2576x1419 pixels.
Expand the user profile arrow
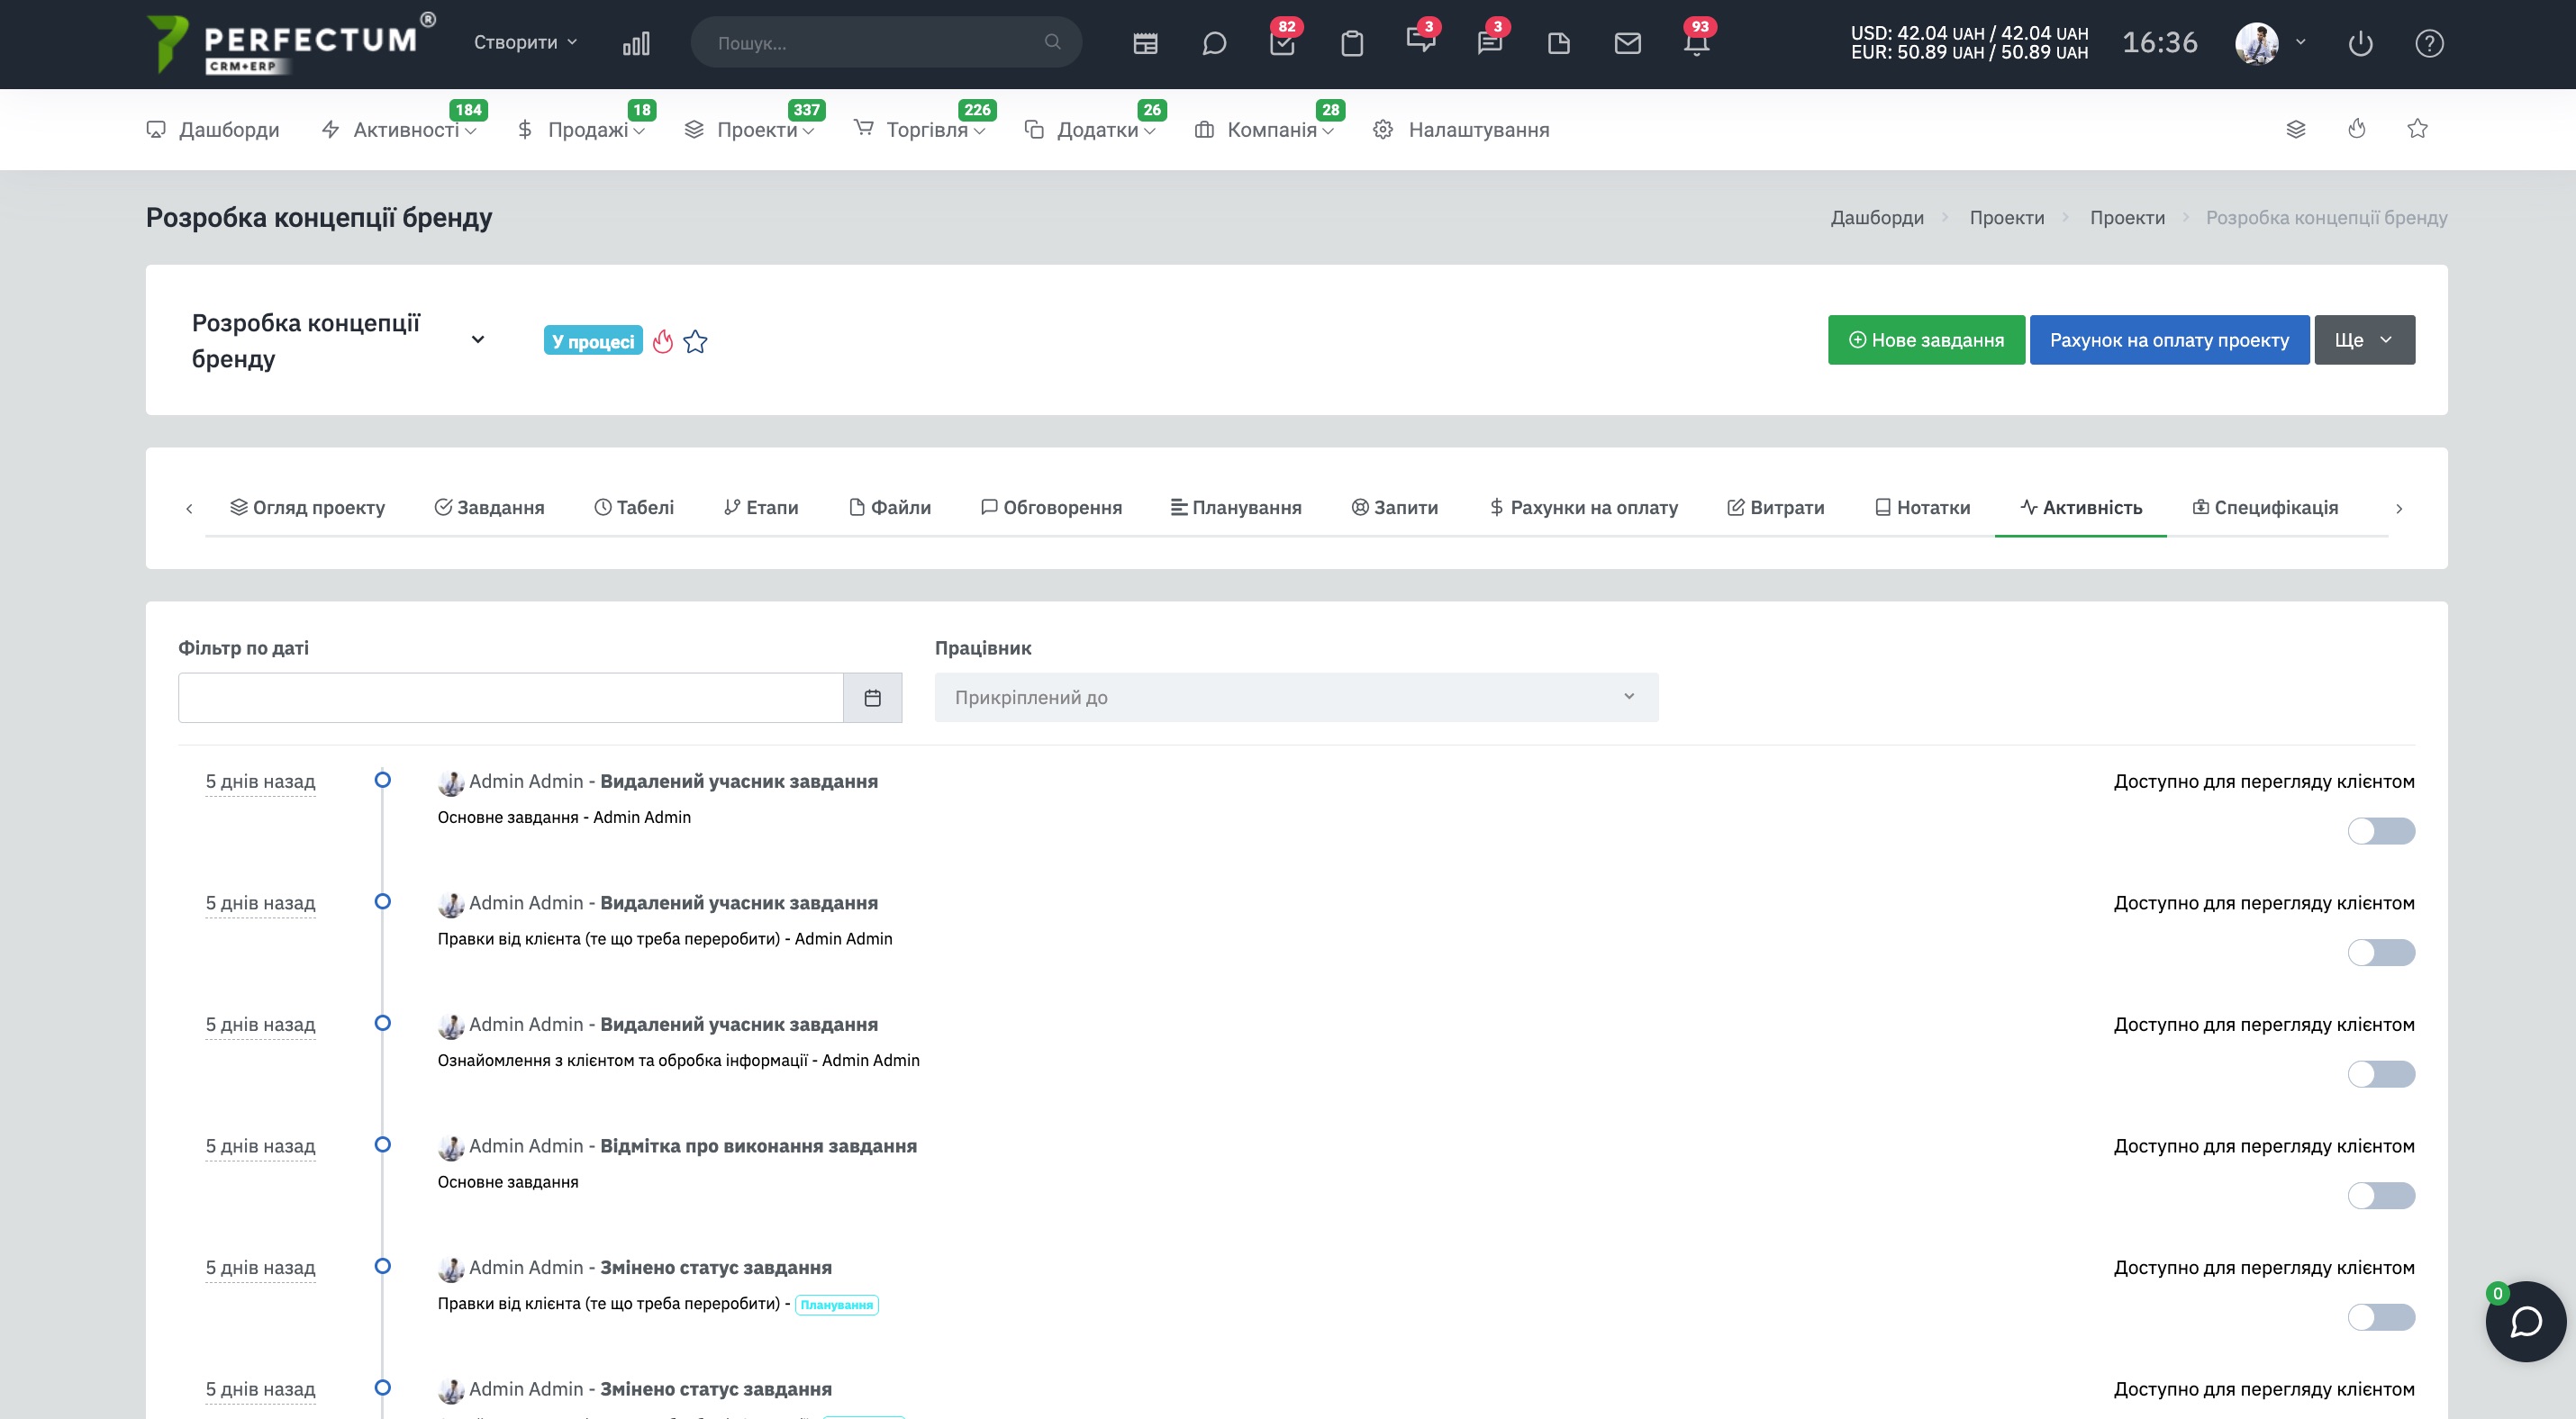pyautogui.click(x=2301, y=42)
